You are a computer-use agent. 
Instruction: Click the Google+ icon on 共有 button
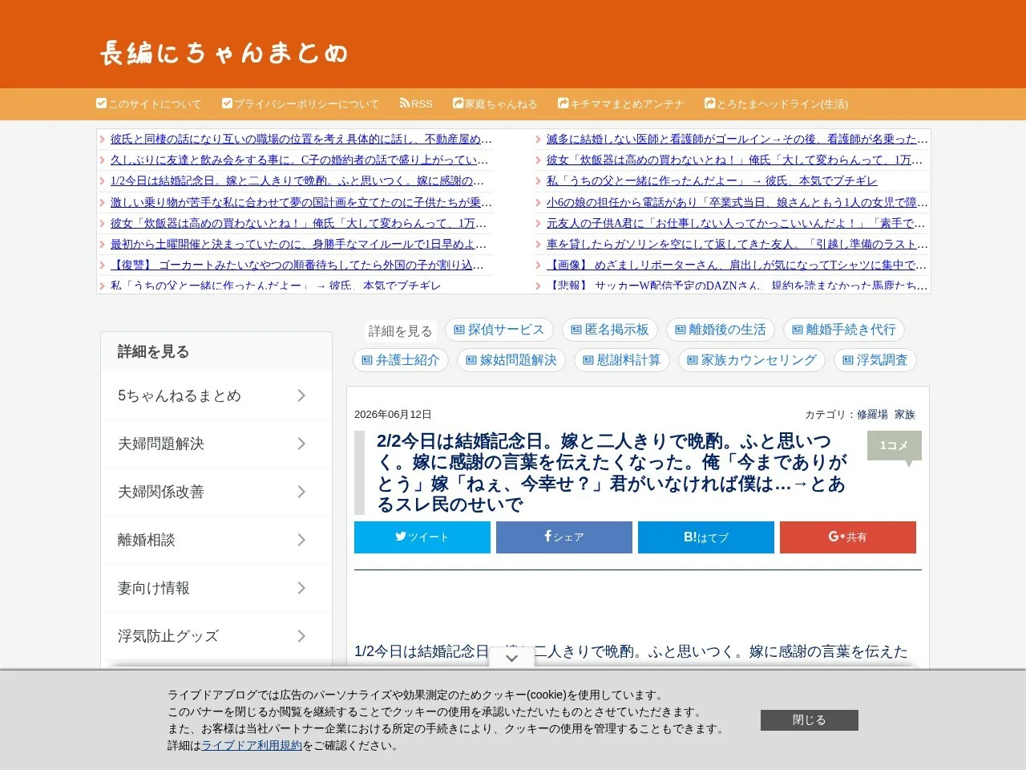coord(837,537)
